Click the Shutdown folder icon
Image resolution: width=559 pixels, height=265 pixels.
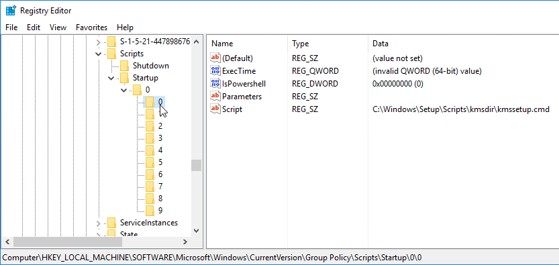(125, 66)
